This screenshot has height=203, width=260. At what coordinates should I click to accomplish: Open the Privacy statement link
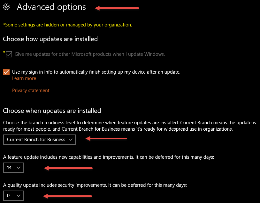tap(31, 90)
